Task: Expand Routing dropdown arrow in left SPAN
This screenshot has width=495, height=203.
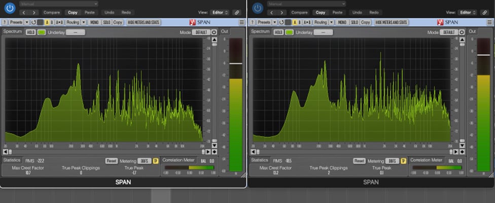Action: tap(84, 22)
